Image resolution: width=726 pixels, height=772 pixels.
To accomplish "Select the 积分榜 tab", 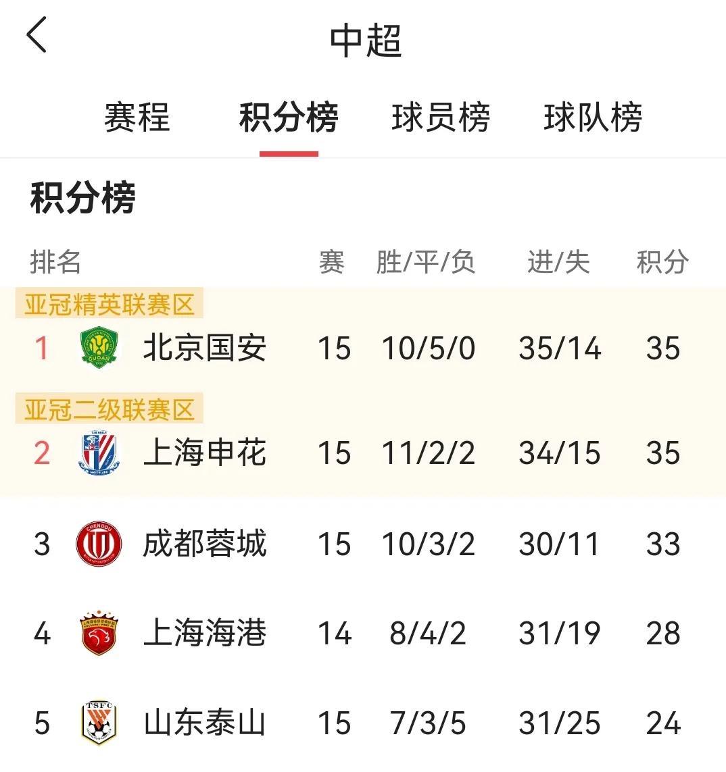I will pos(289,118).
